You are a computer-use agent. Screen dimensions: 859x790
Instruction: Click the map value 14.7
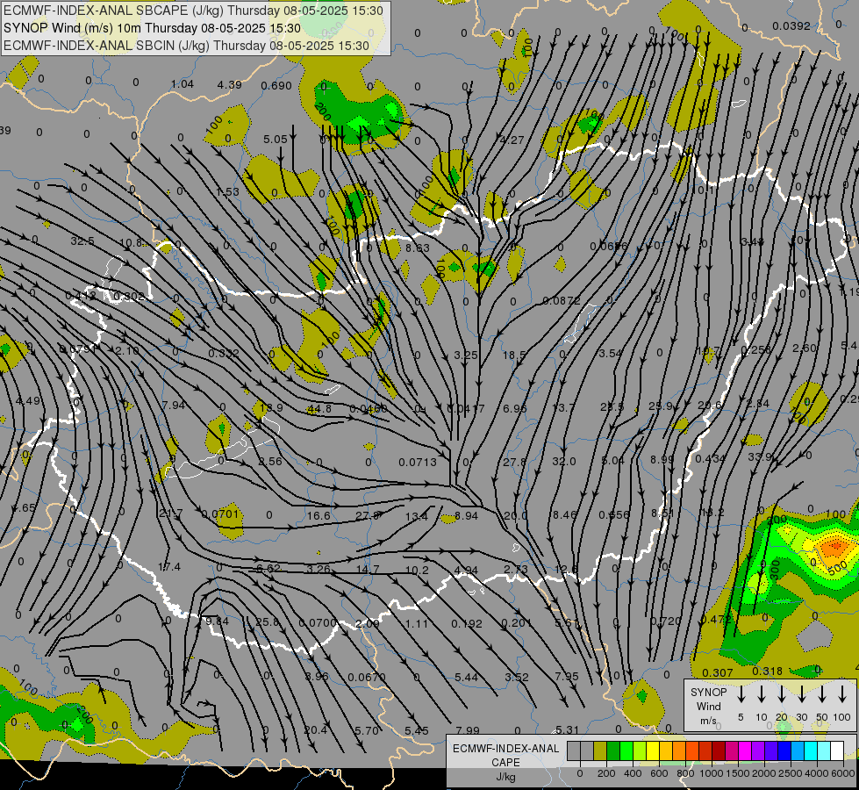click(368, 570)
